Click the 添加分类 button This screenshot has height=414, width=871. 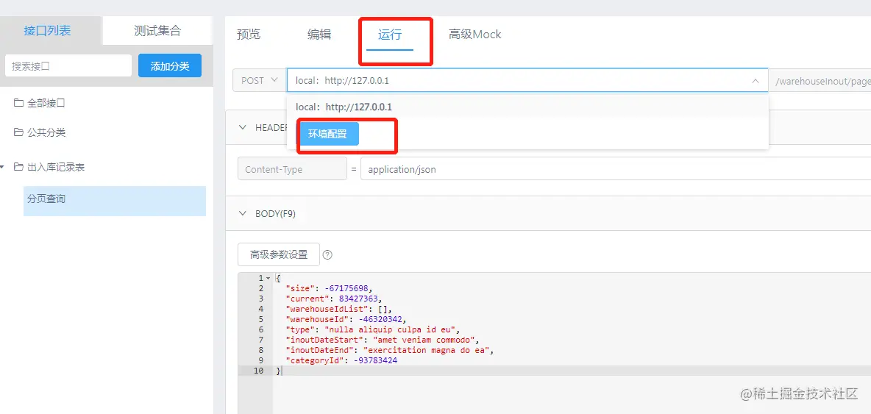[170, 66]
